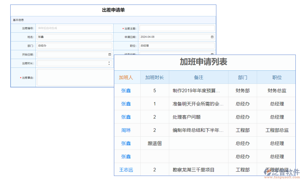Open the 周琳 name link

click(x=126, y=130)
